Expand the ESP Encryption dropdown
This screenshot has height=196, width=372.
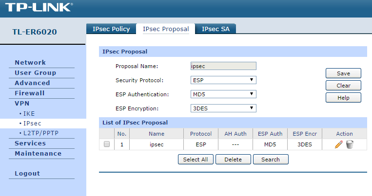point(223,108)
